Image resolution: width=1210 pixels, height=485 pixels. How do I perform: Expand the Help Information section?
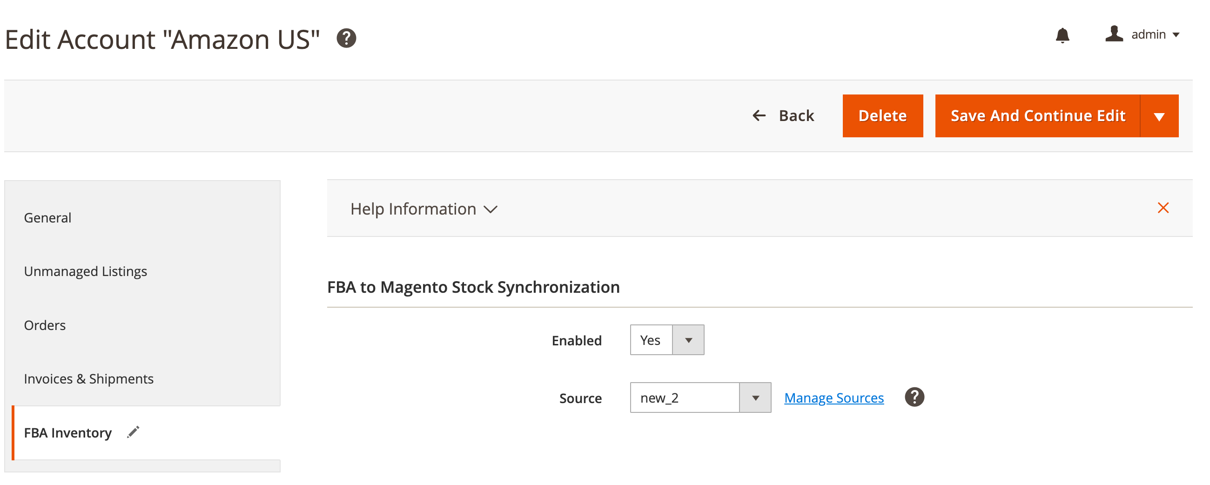pos(423,209)
